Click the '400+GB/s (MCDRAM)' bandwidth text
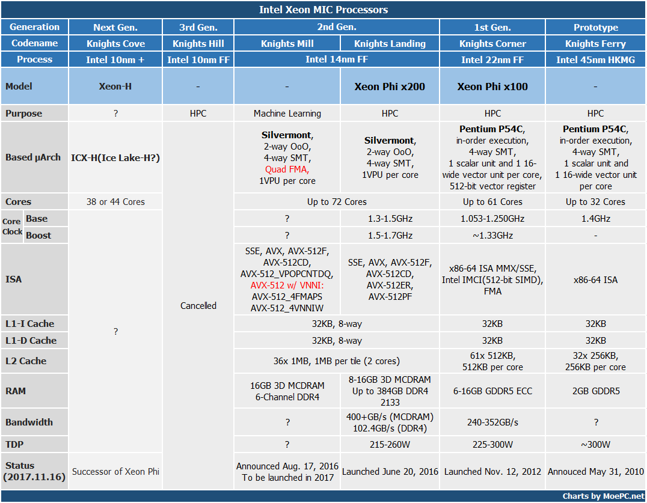647x503 pixels. click(390, 417)
